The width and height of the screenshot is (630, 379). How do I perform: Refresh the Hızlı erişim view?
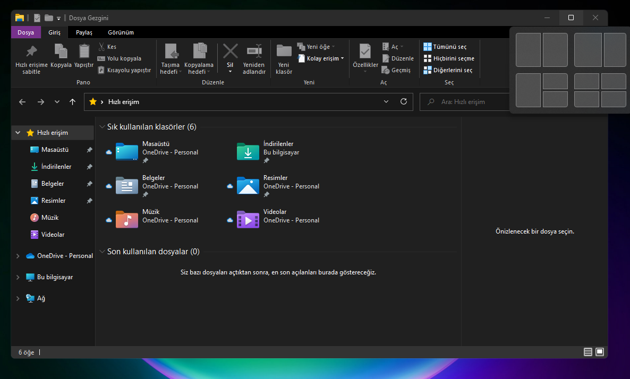pyautogui.click(x=403, y=101)
